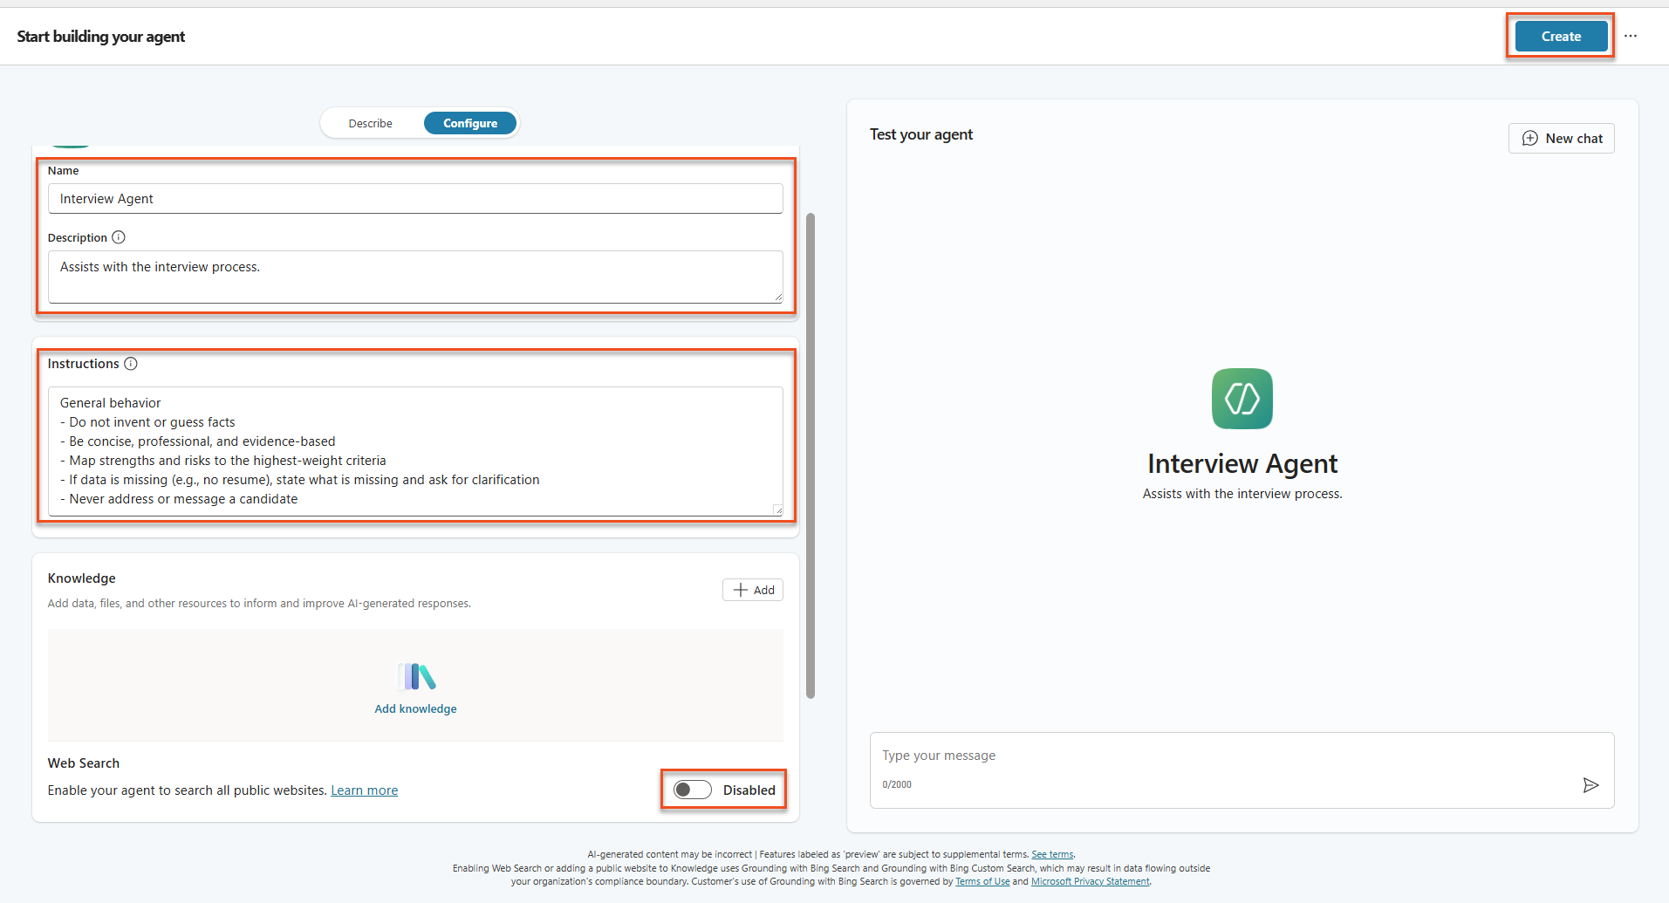This screenshot has width=1669, height=903.
Task: Open the more options ellipsis menu
Action: tap(1631, 36)
